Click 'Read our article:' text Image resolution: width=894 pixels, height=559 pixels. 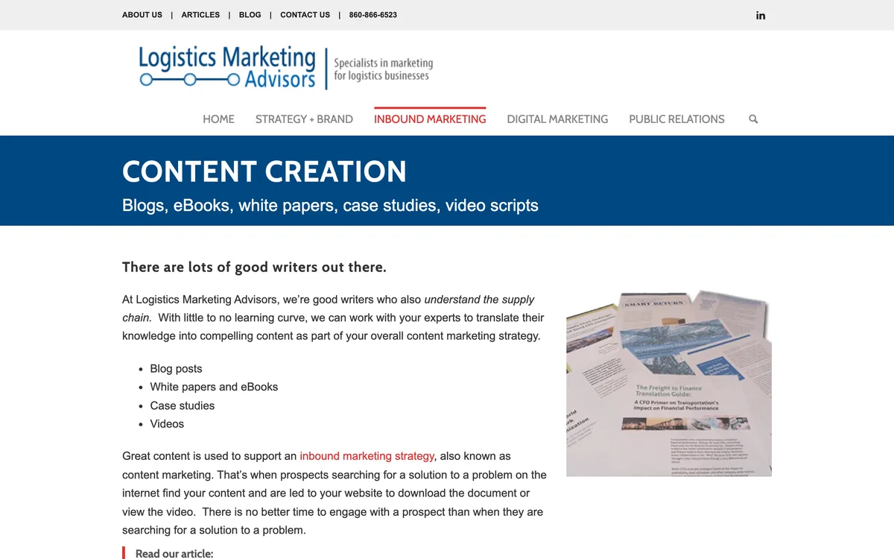pos(174,553)
